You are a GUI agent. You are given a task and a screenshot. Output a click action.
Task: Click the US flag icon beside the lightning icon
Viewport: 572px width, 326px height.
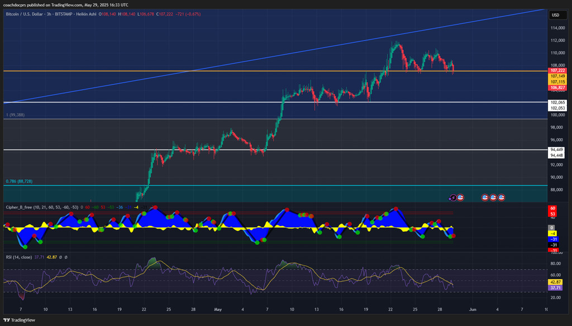pyautogui.click(x=460, y=197)
